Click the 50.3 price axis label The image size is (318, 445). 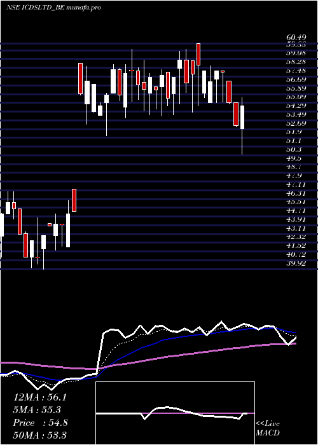point(294,150)
